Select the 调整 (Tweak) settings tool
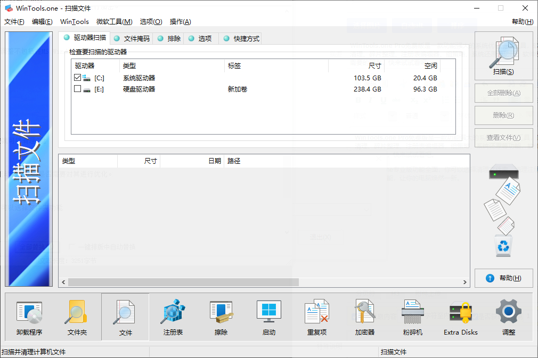538x358 pixels. pyautogui.click(x=508, y=317)
